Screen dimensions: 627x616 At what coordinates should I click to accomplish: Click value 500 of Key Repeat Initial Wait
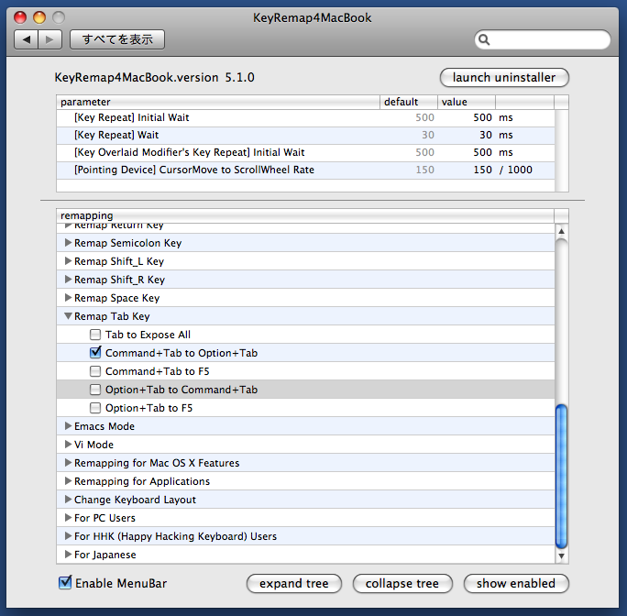pos(482,117)
